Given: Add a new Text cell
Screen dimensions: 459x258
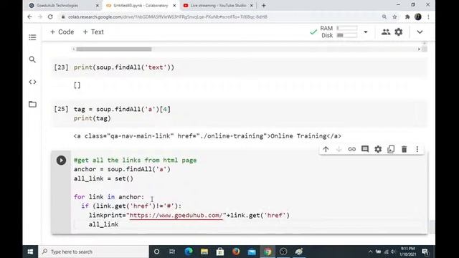Looking at the screenshot, I should pos(93,32).
